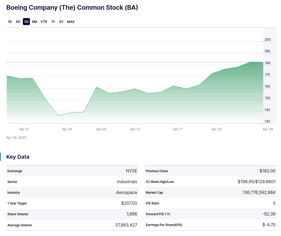This screenshot has height=236, width=281.
Task: Click the $-4.70 EPS value
Action: [x=269, y=225]
